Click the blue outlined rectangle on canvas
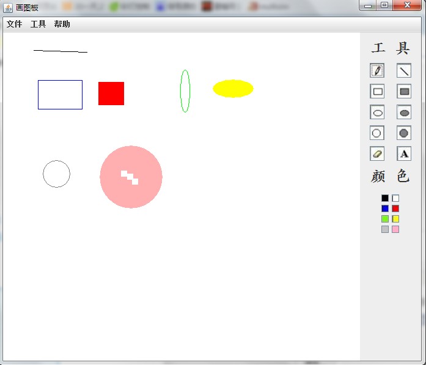The image size is (426, 365). click(60, 95)
